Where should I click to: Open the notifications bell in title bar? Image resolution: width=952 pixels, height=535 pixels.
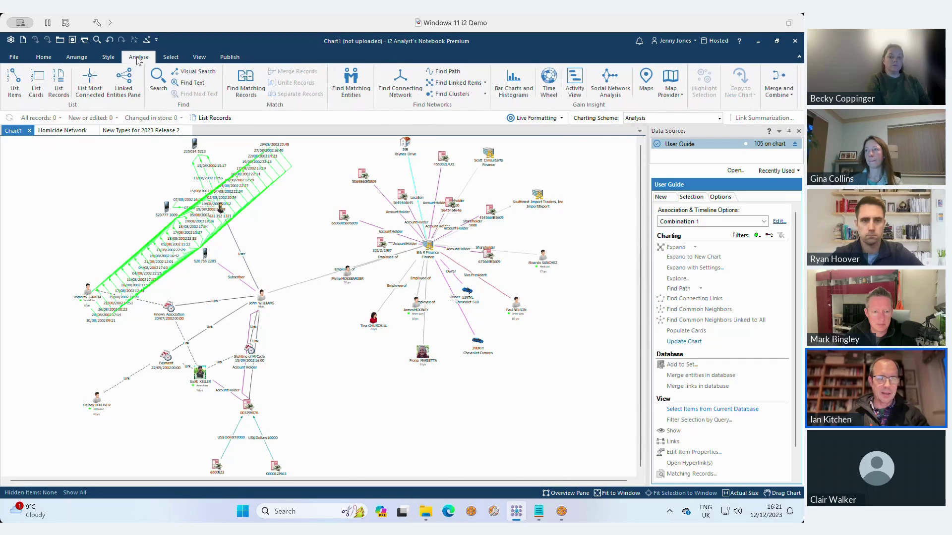(639, 41)
